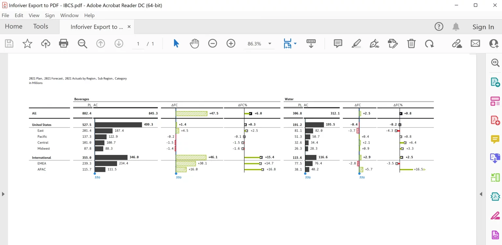Switch to the Tools tab

pyautogui.click(x=41, y=26)
